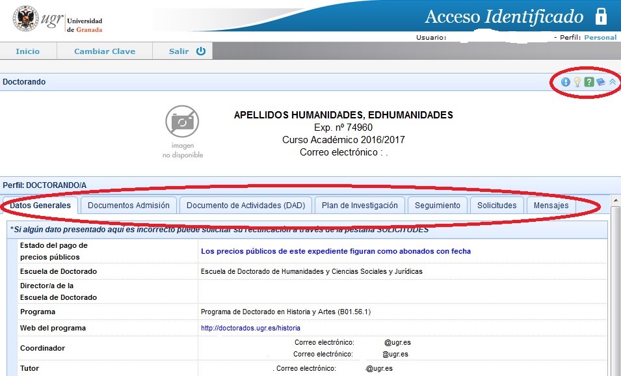Open the Mensajes tab
Screen dimensions: 621x376
point(551,206)
